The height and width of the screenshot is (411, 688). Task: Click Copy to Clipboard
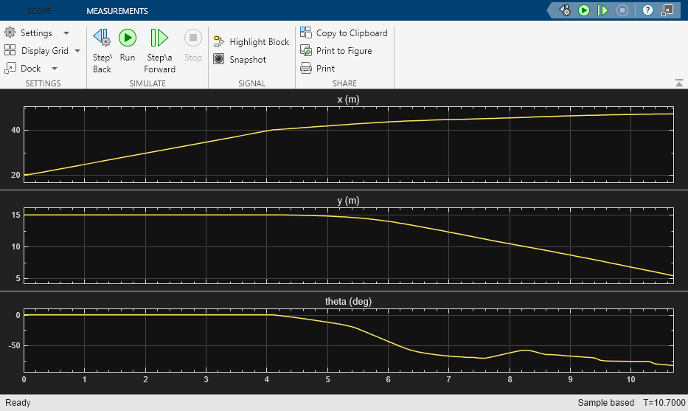[344, 33]
